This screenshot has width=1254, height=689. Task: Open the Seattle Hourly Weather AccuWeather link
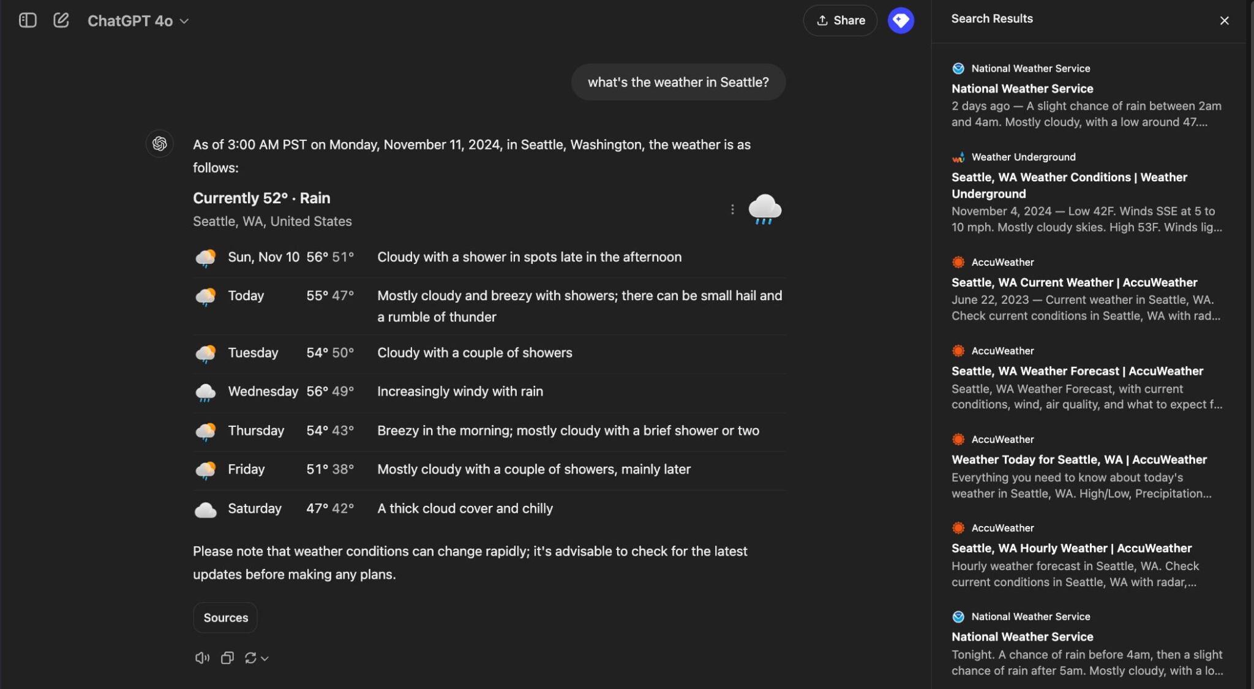pyautogui.click(x=1071, y=548)
